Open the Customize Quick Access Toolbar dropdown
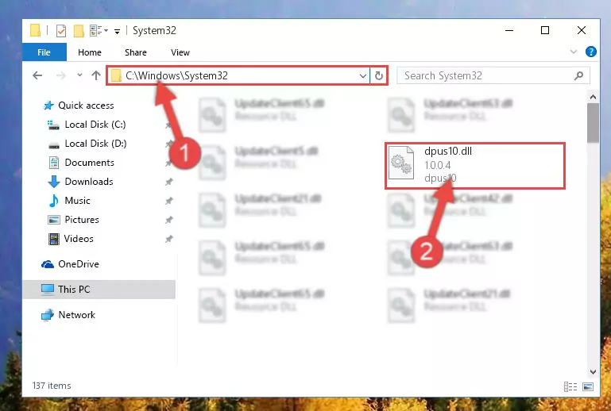The width and height of the screenshot is (611, 411). click(x=117, y=31)
